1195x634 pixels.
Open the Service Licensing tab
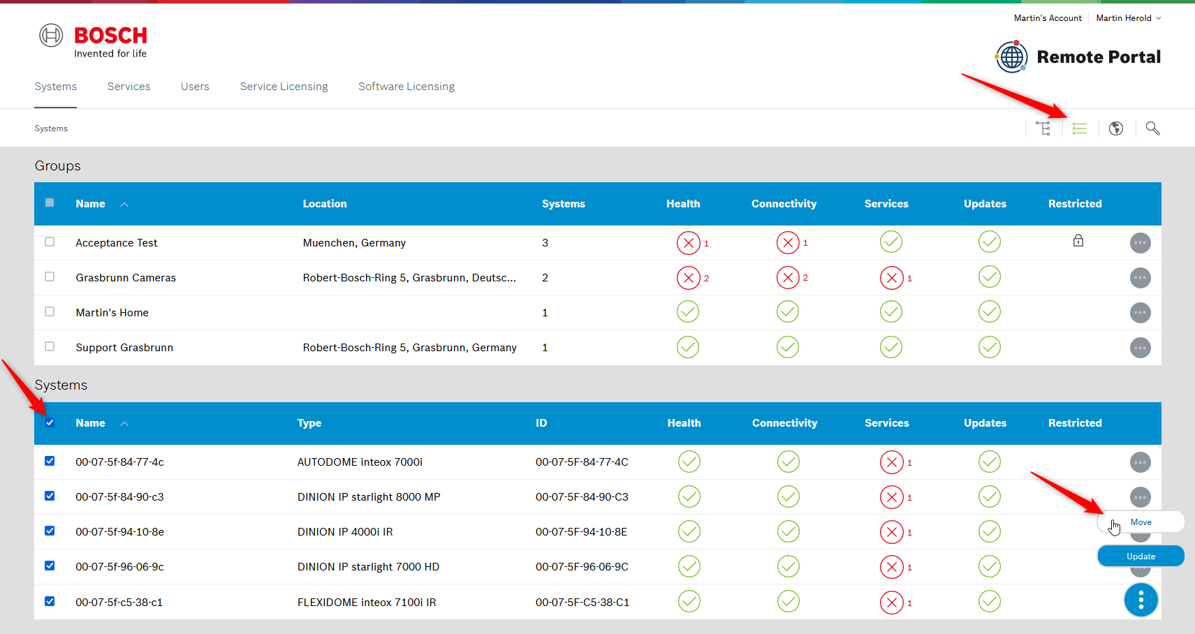(x=284, y=87)
